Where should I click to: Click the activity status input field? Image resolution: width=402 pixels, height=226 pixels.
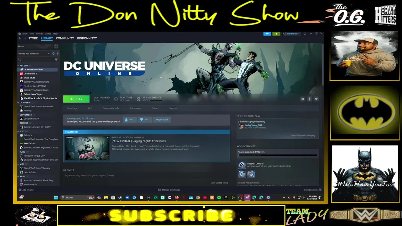click(x=146, y=175)
